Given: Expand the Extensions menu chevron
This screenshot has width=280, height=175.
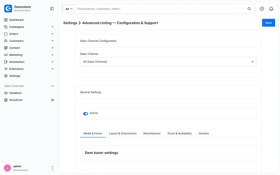Looking at the screenshot, I should click(x=52, y=69).
